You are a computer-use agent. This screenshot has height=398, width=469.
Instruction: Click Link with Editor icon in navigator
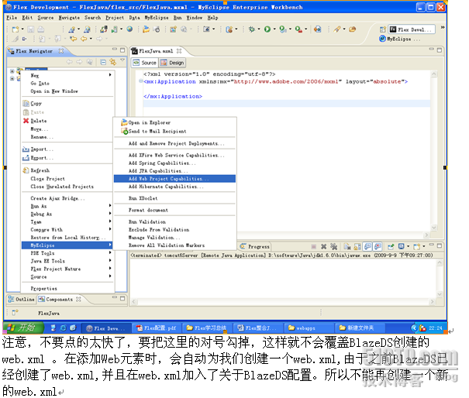pos(112,62)
